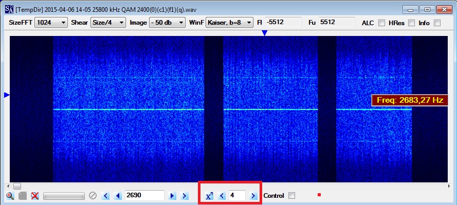
Task: Click the crossed-circle cancel icon
Action: pyautogui.click(x=93, y=196)
